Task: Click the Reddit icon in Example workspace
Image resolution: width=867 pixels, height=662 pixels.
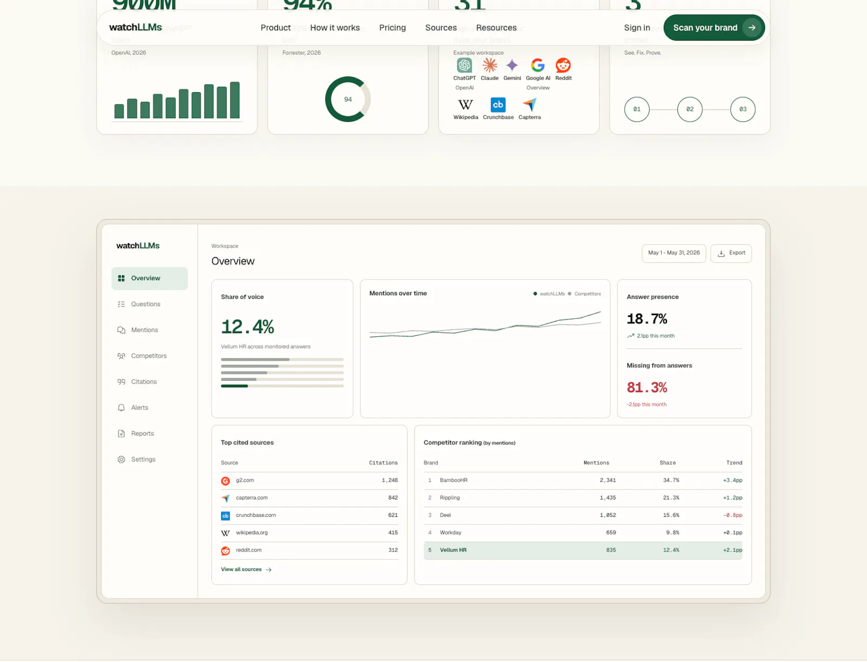Action: [563, 66]
